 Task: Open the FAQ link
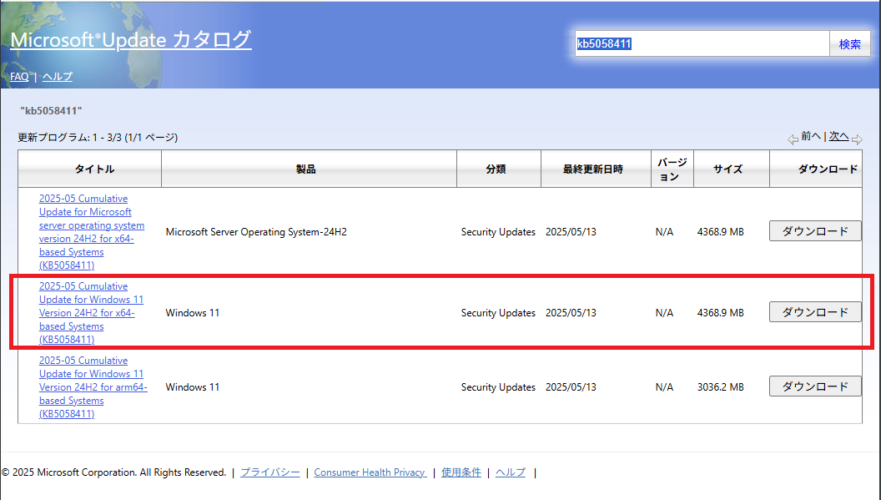pyautogui.click(x=18, y=76)
